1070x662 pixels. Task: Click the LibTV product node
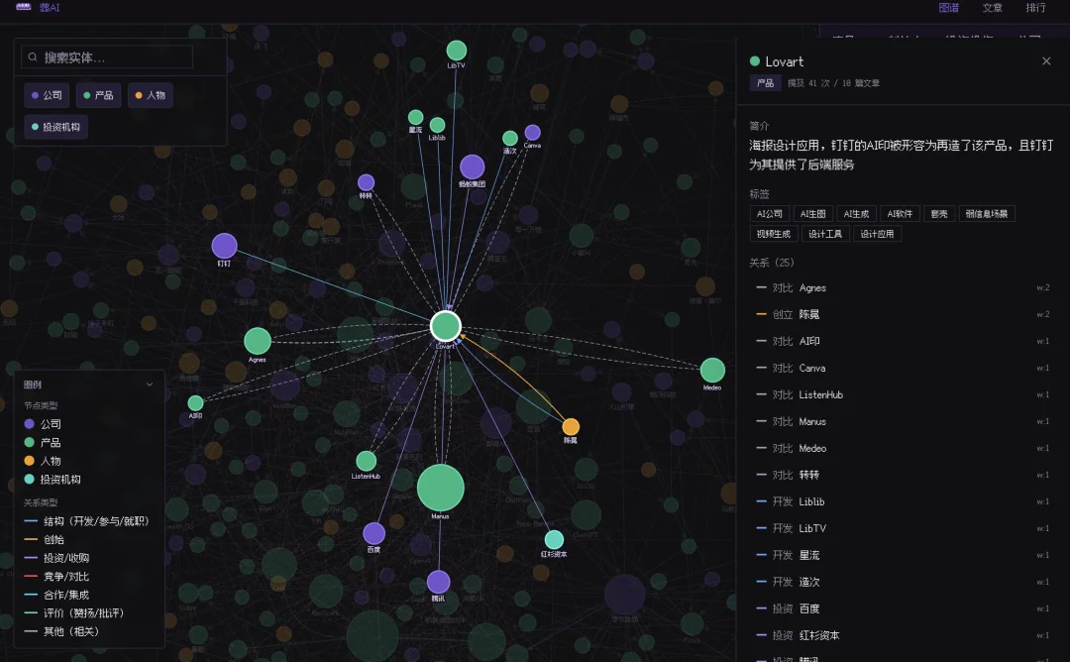click(457, 51)
